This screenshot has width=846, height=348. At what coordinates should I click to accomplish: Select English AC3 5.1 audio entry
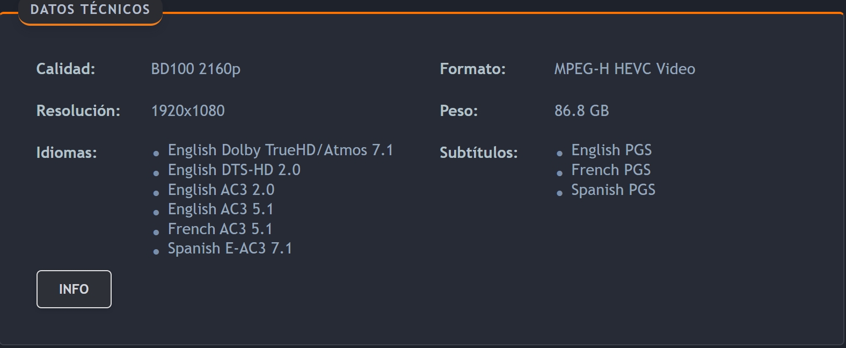(x=221, y=209)
